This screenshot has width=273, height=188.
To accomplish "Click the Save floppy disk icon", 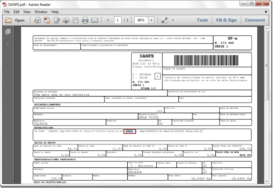I will point(75,20).
